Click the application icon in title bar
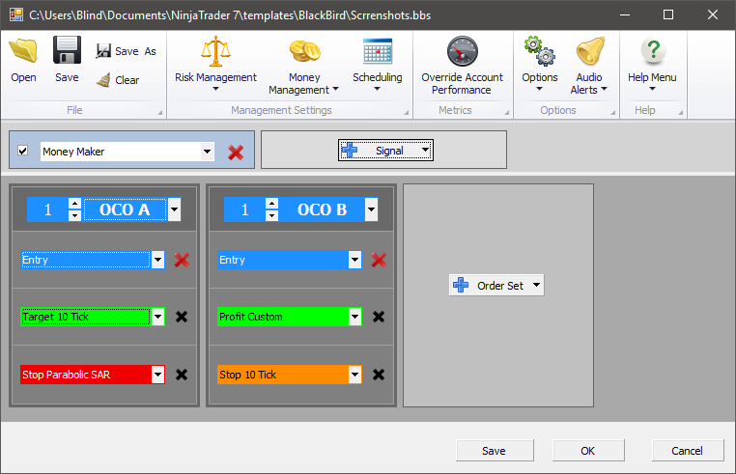The image size is (736, 474). pos(16,14)
